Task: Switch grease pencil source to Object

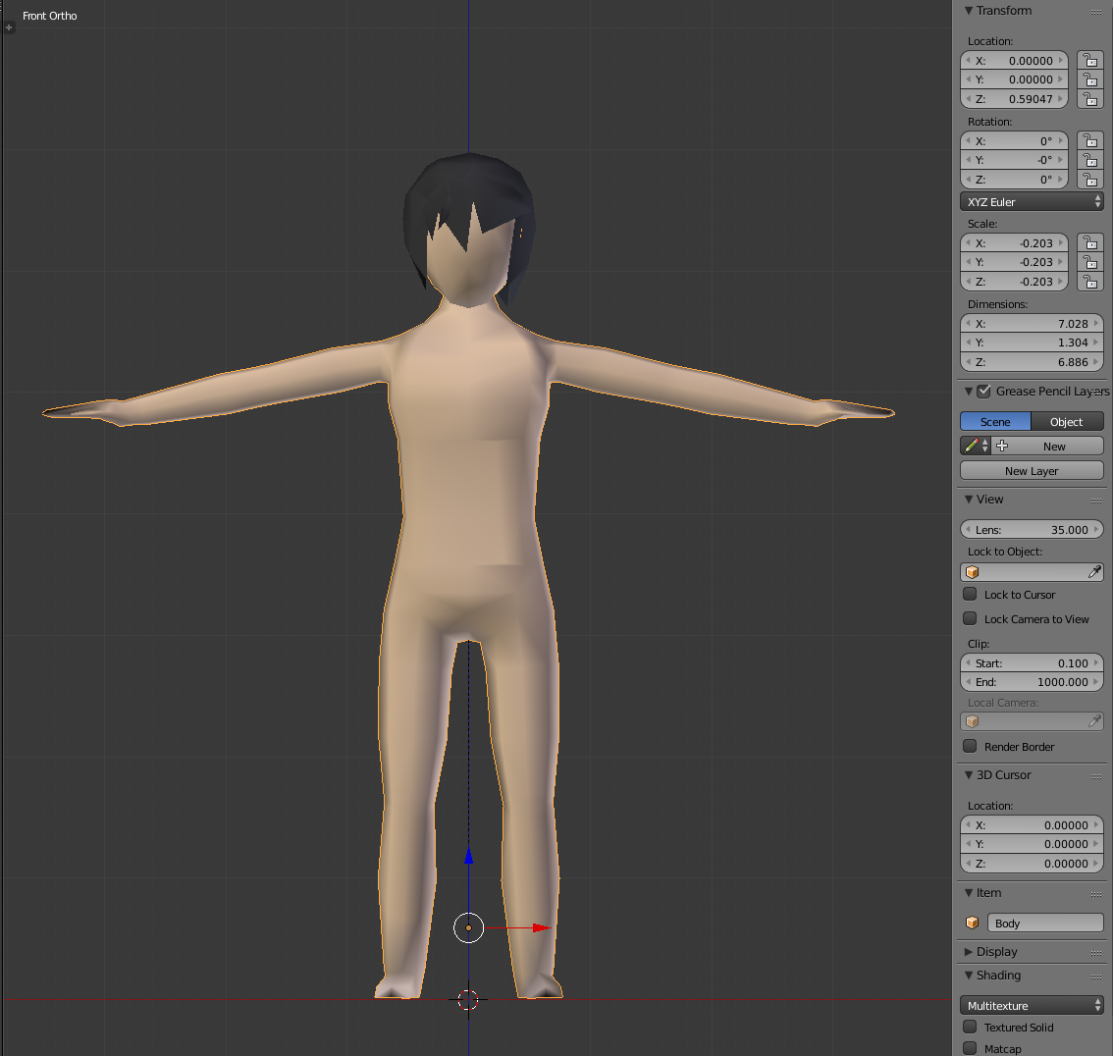Action: (1067, 422)
